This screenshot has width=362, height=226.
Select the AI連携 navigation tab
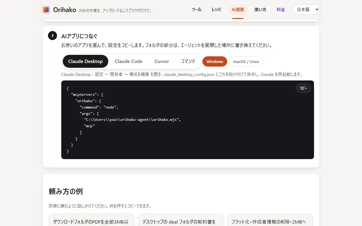(238, 10)
